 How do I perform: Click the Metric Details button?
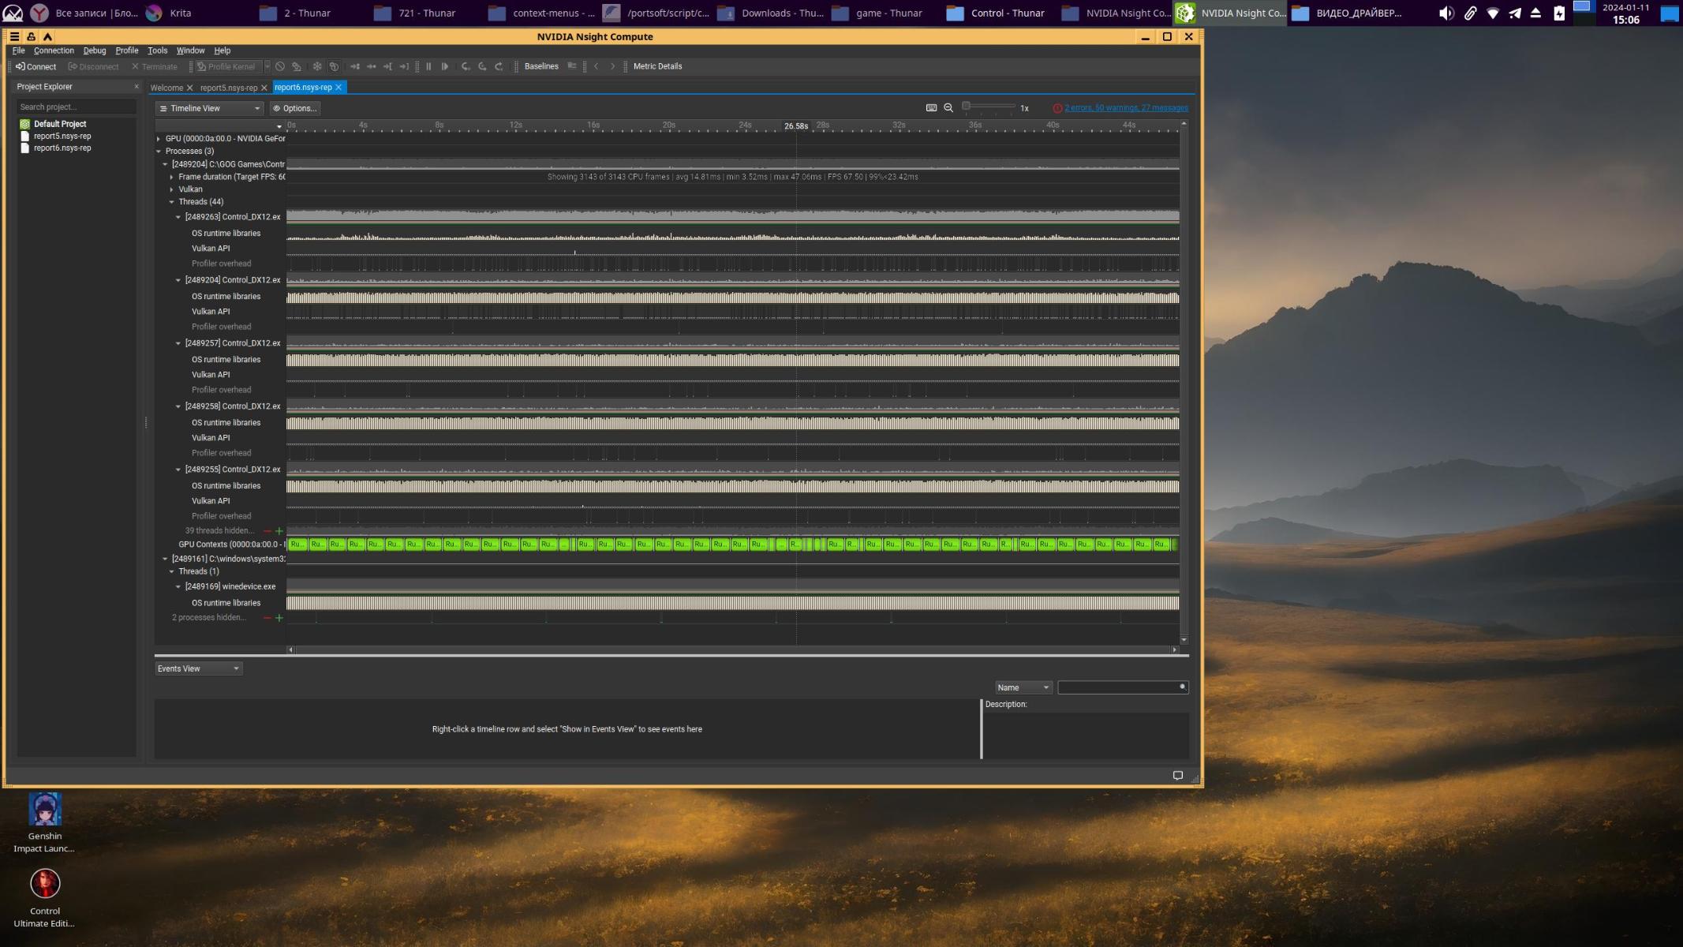tap(656, 67)
